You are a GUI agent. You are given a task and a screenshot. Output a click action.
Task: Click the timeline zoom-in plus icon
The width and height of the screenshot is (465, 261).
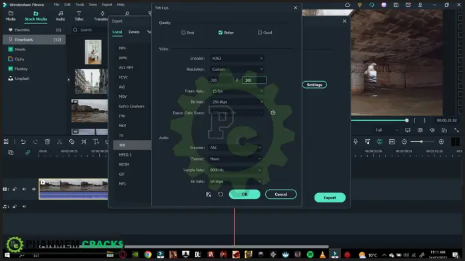[441, 142]
